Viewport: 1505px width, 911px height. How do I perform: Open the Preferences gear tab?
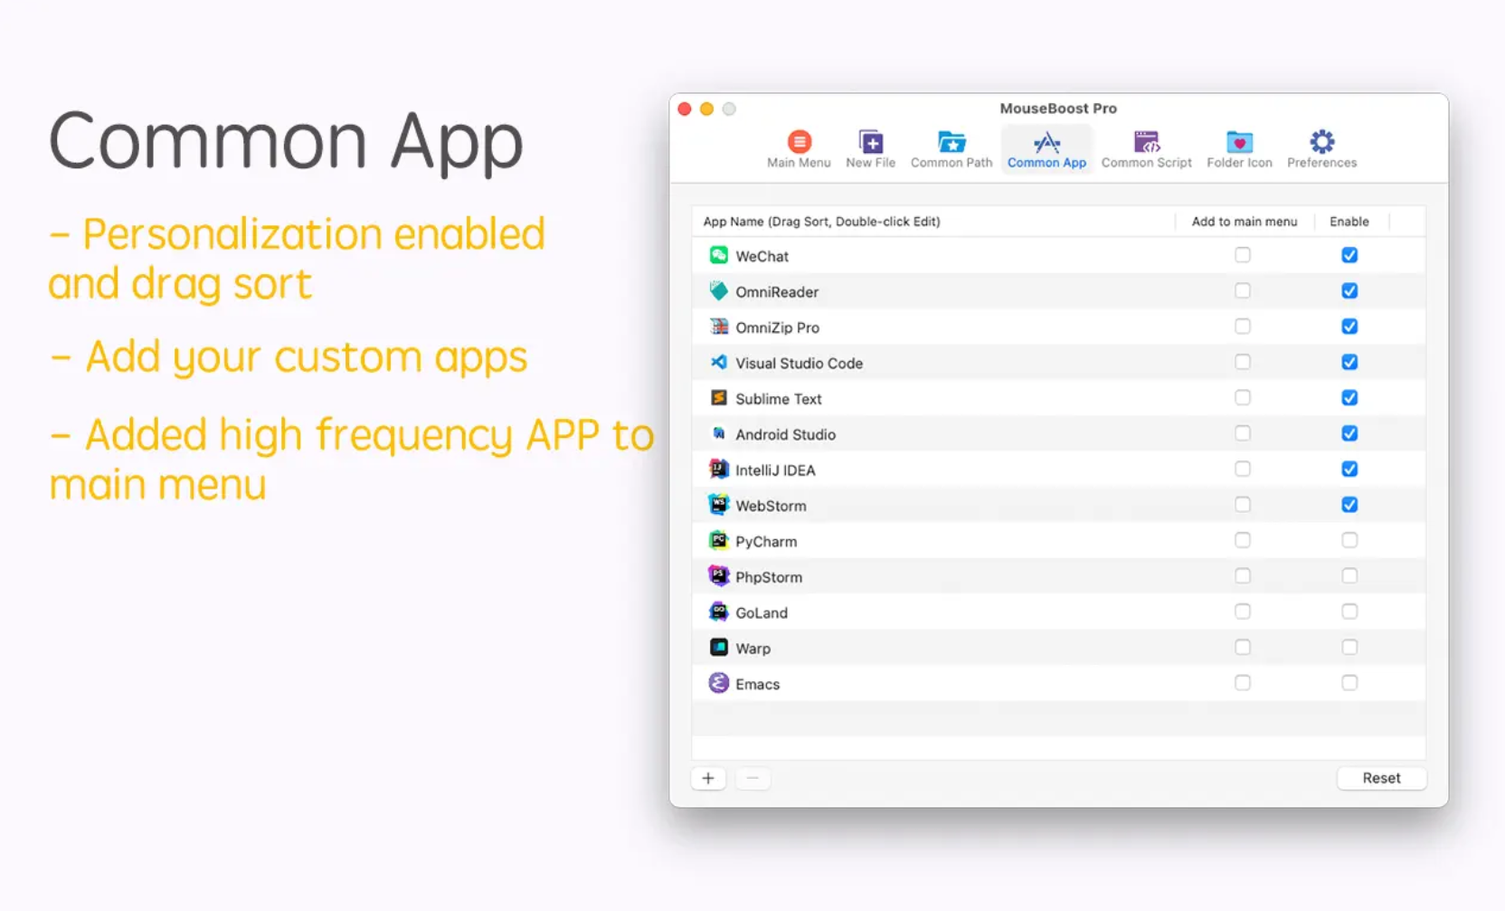[1321, 149]
